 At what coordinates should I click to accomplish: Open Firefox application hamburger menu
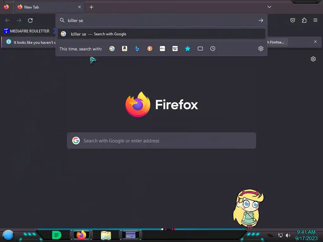(315, 20)
